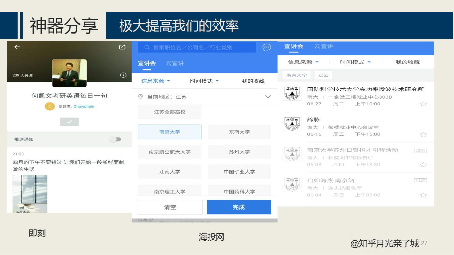Screen dimensions: 454x255
Task: Switch to the 云宣讲 tab in the middle screen
Action: (174, 63)
